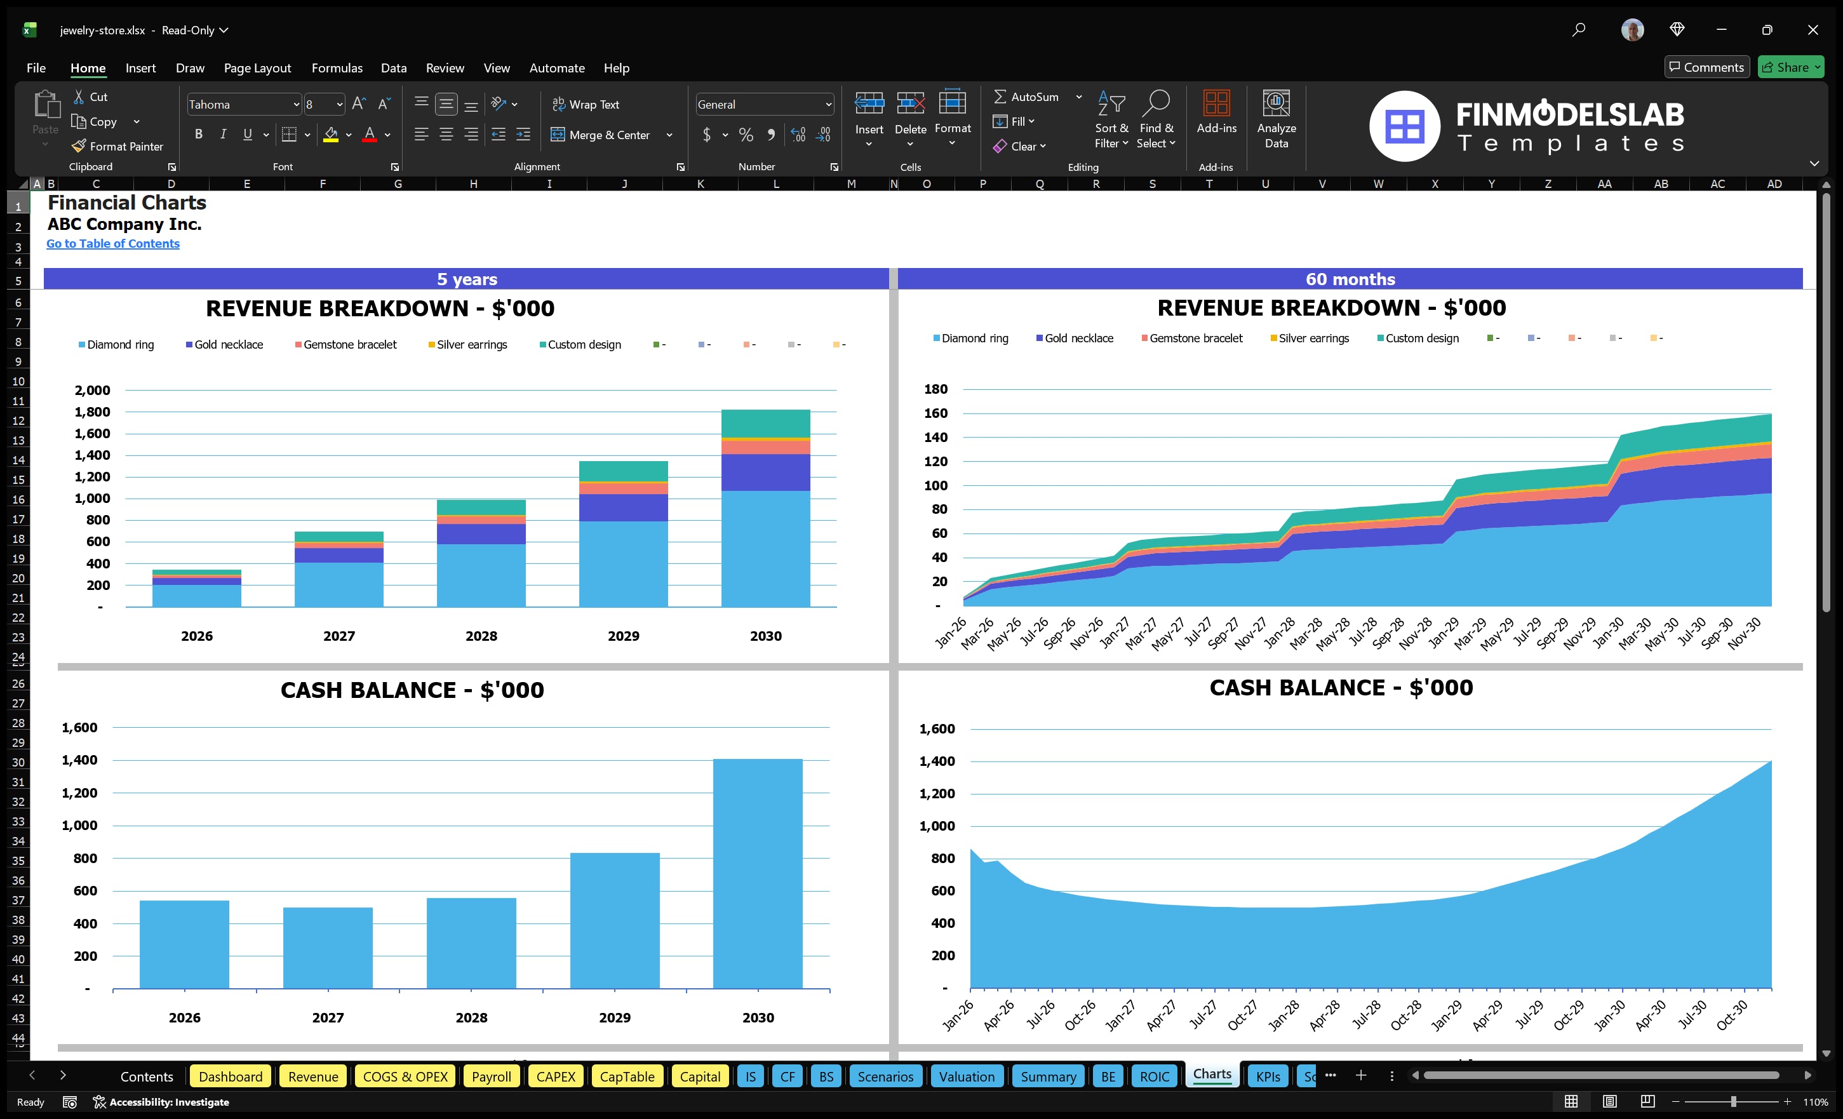Toggle italic formatting
Screen dimensions: 1843x1119
pyautogui.click(x=222, y=135)
